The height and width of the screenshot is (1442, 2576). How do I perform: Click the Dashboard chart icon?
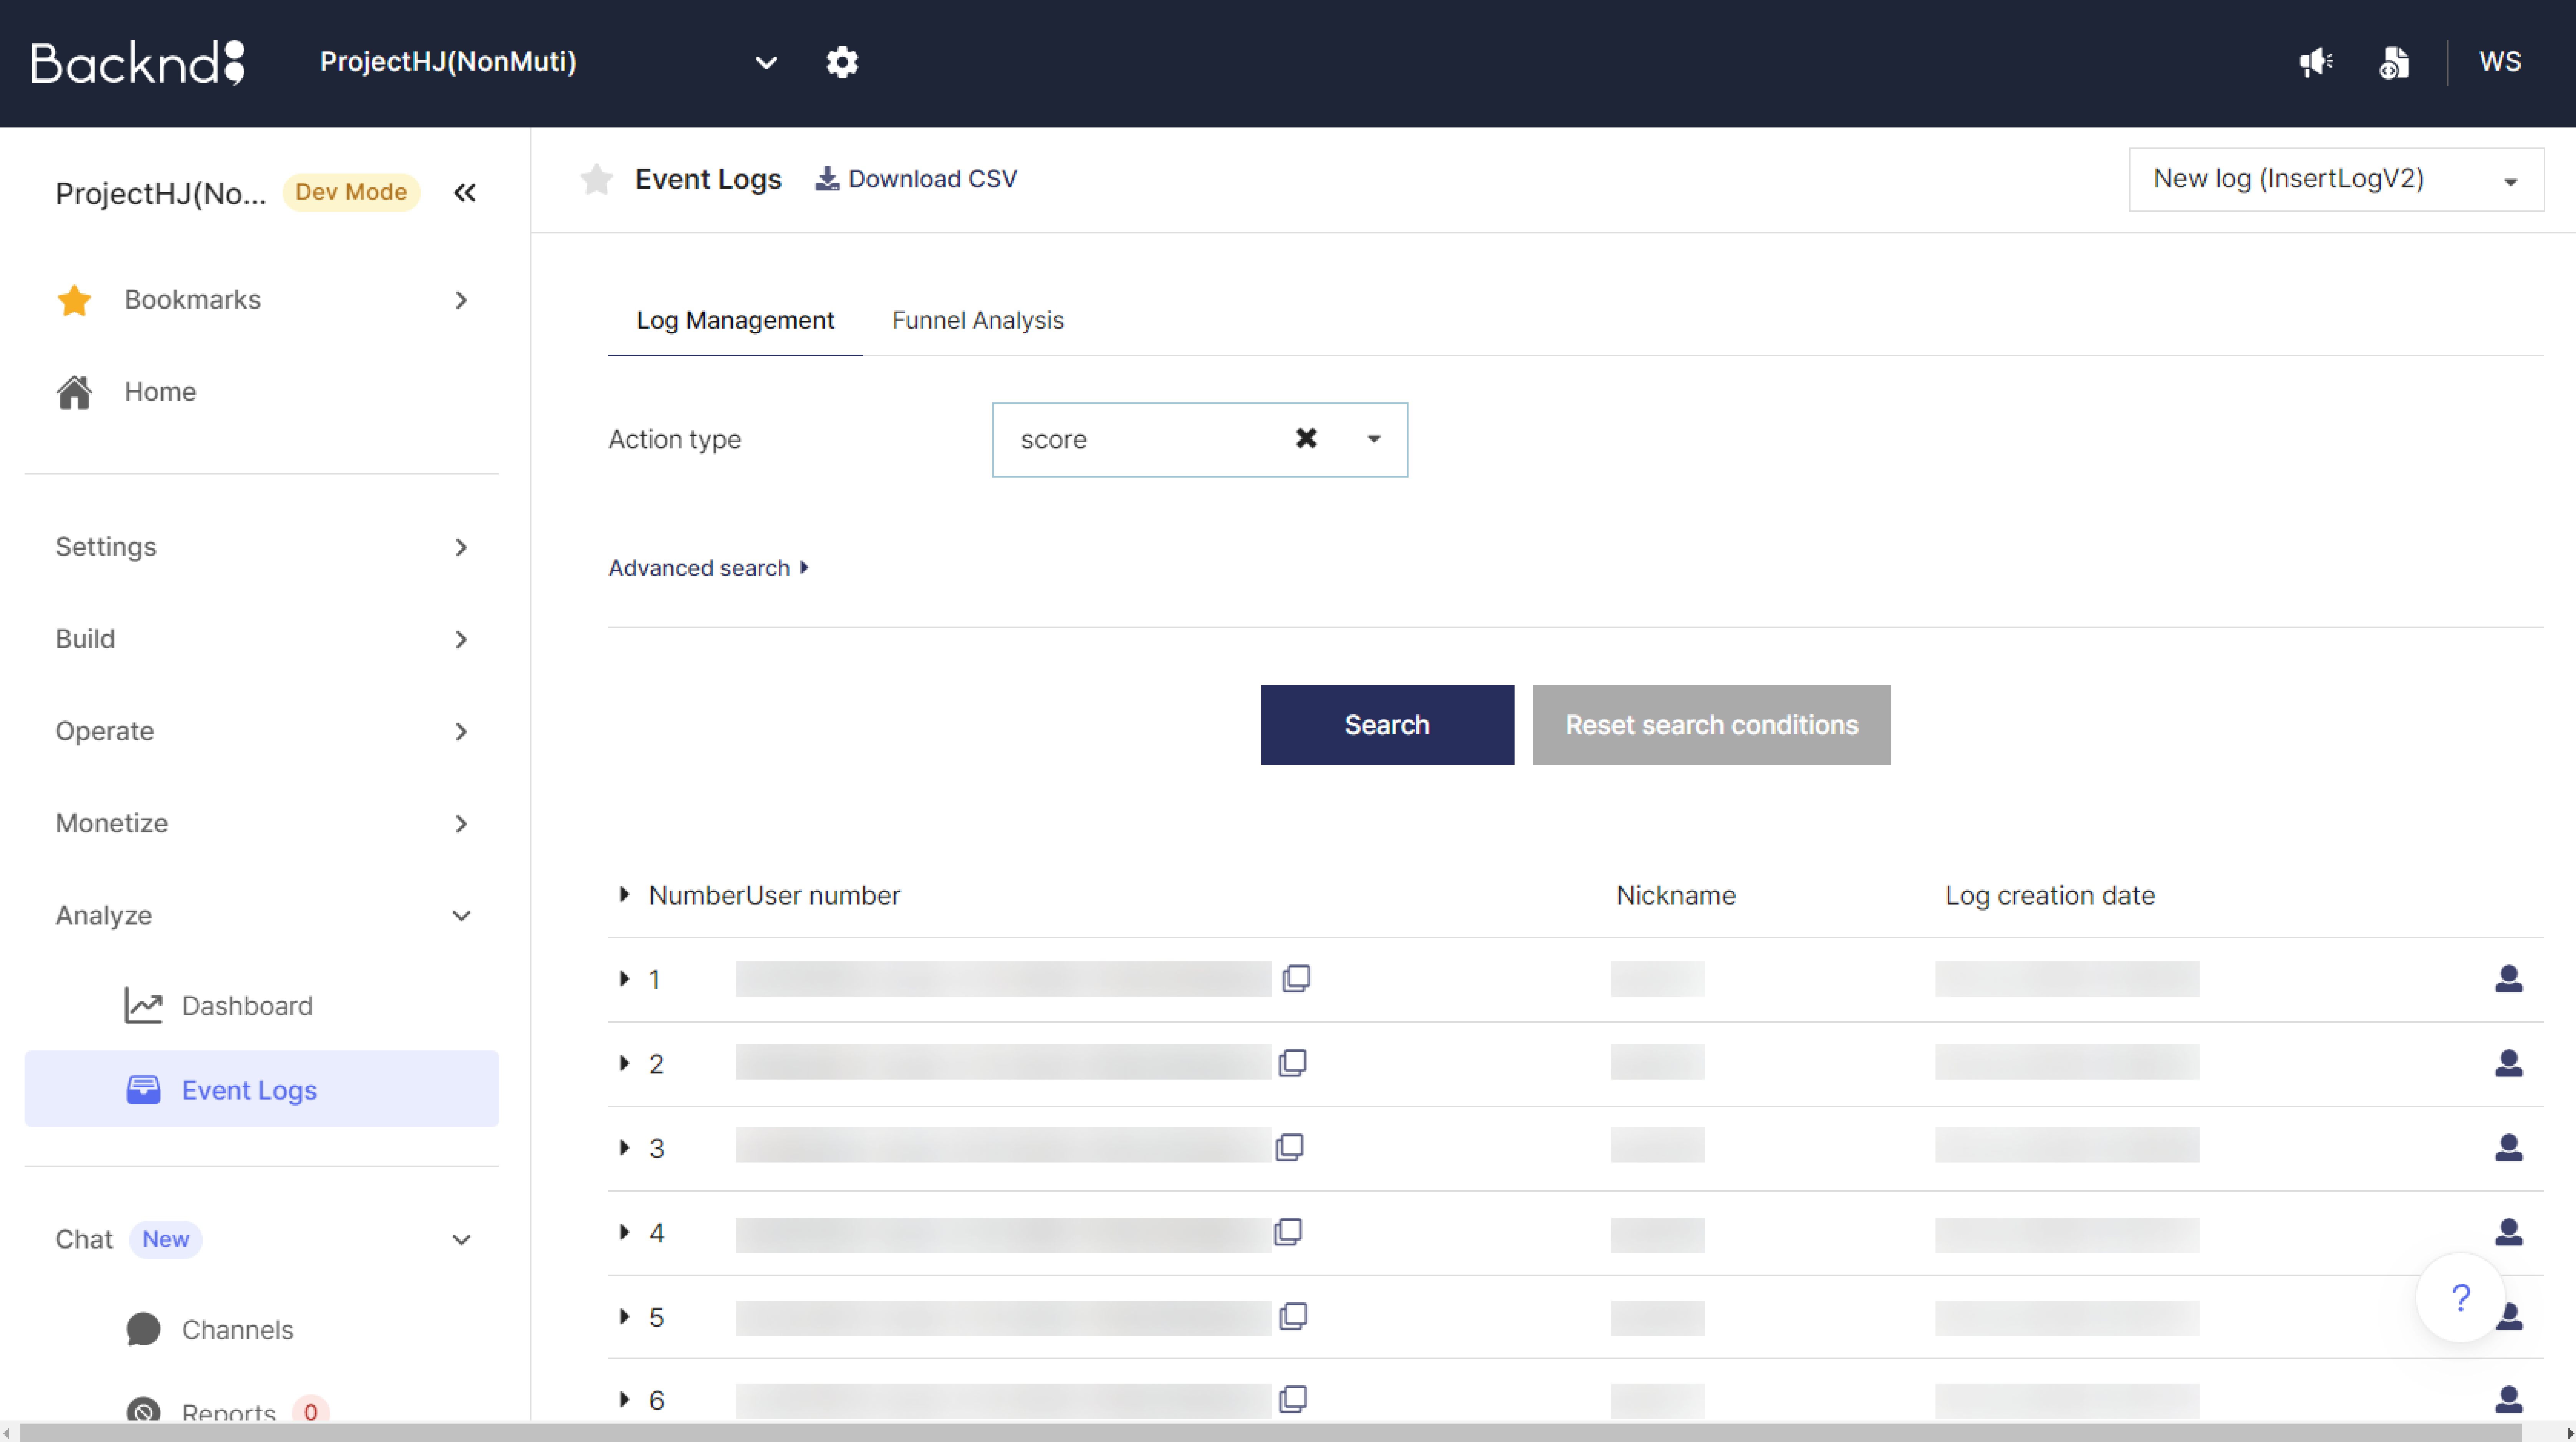tap(143, 1005)
